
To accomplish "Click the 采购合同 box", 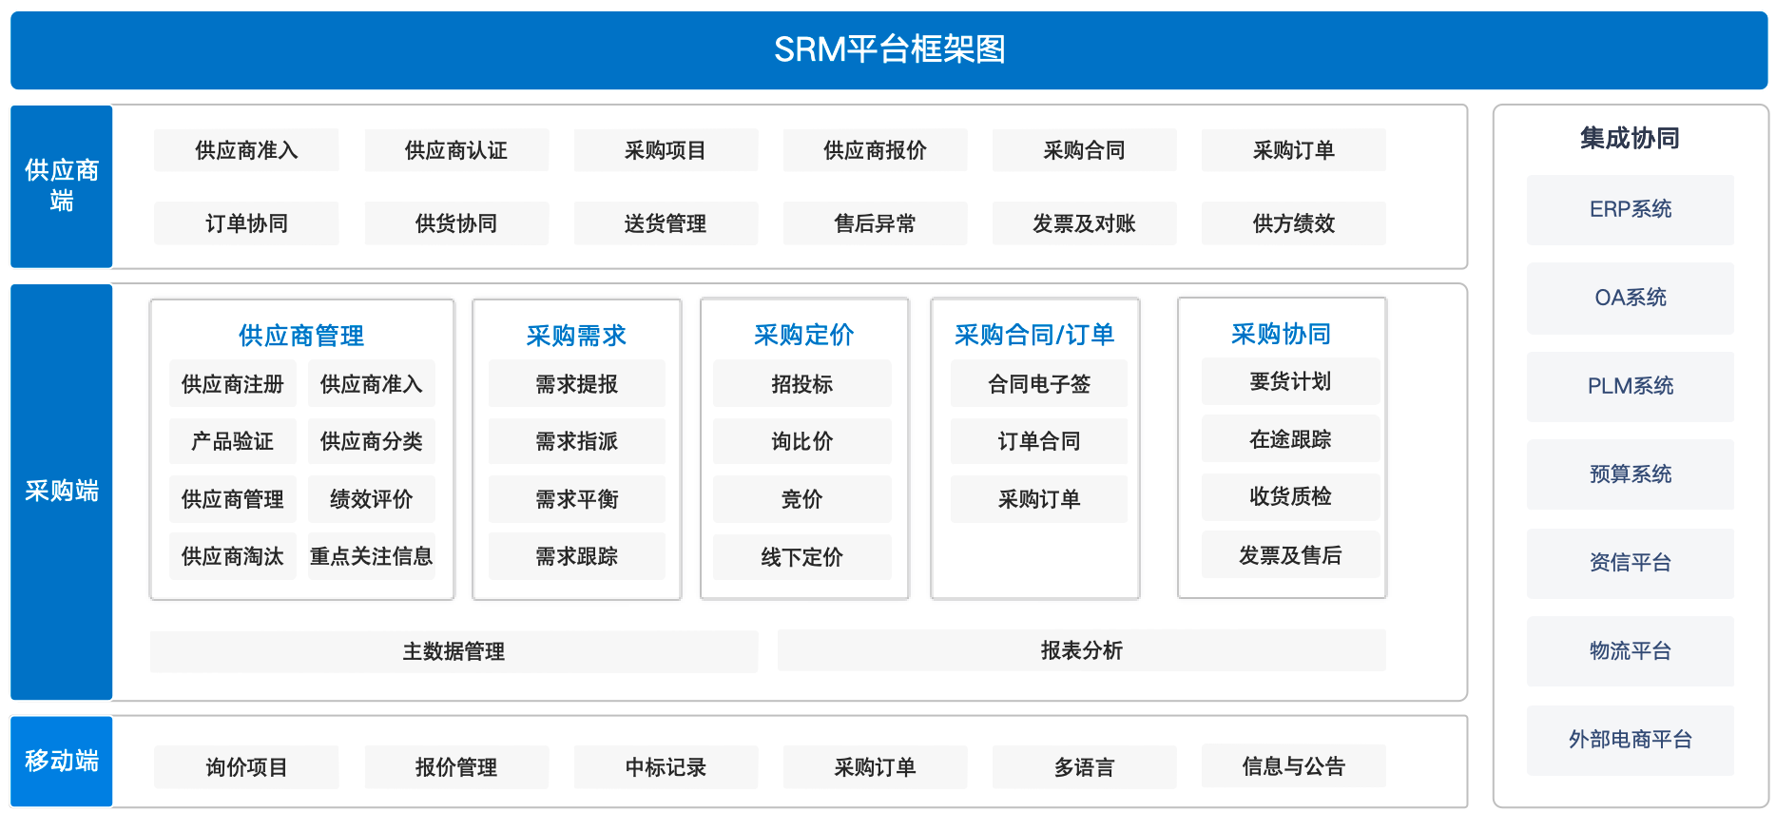I will coord(1084,150).
